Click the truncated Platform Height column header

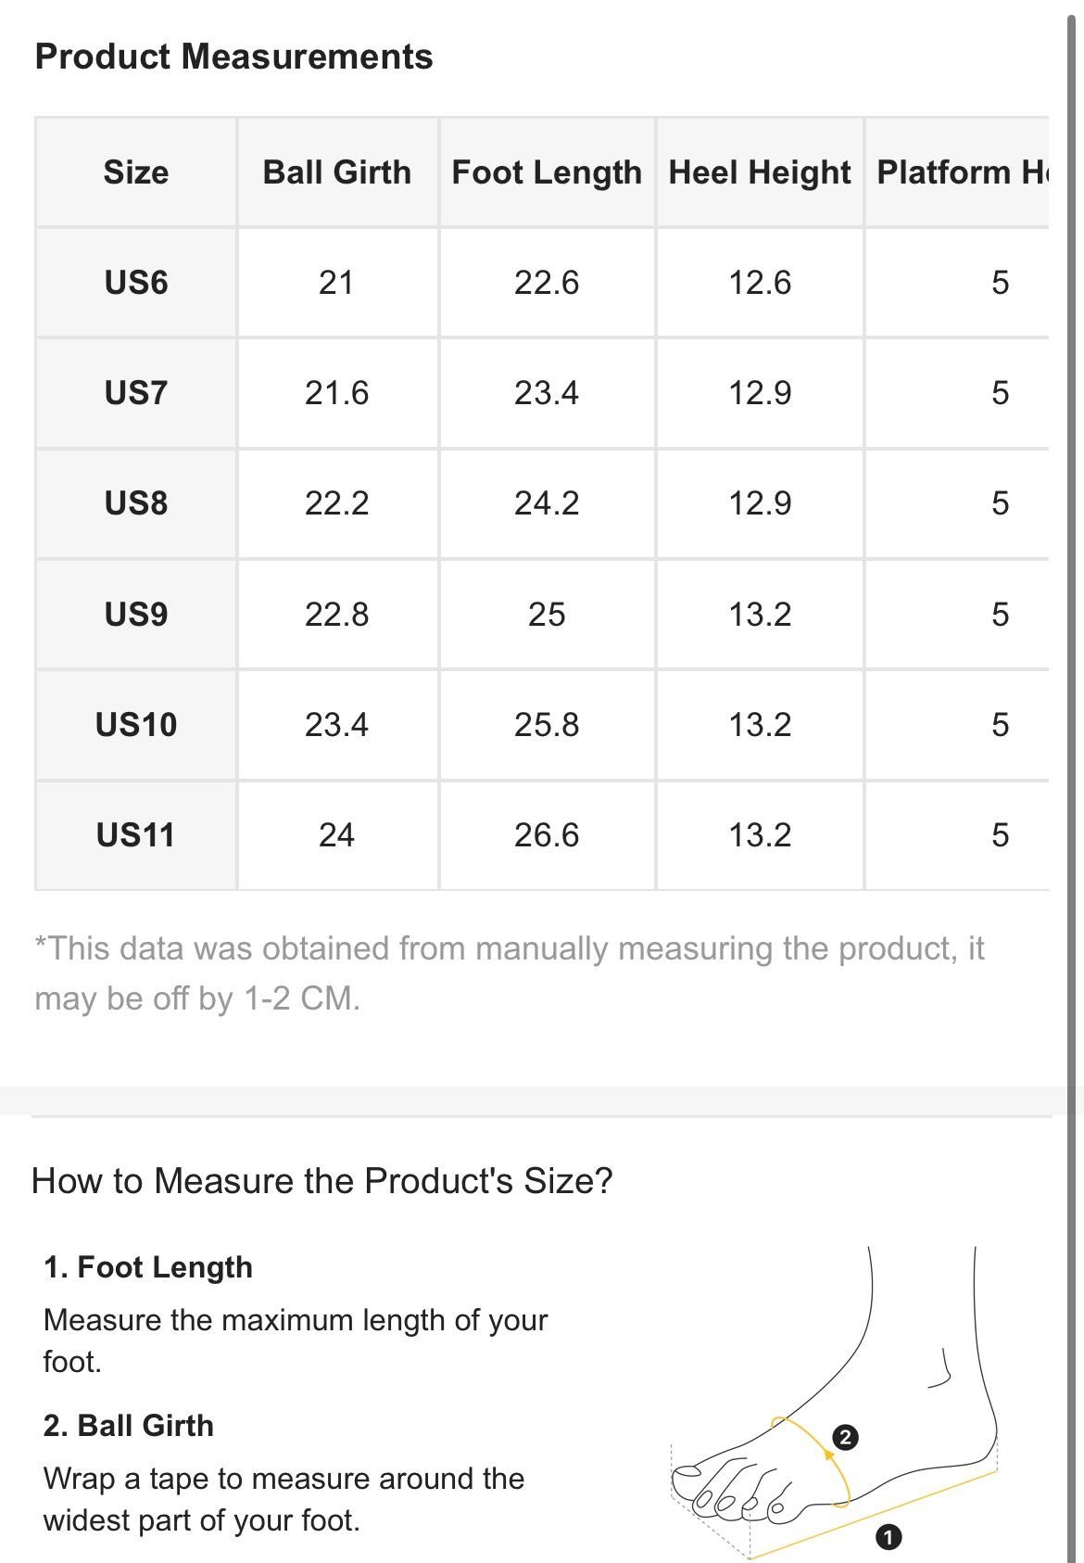[x=958, y=172]
